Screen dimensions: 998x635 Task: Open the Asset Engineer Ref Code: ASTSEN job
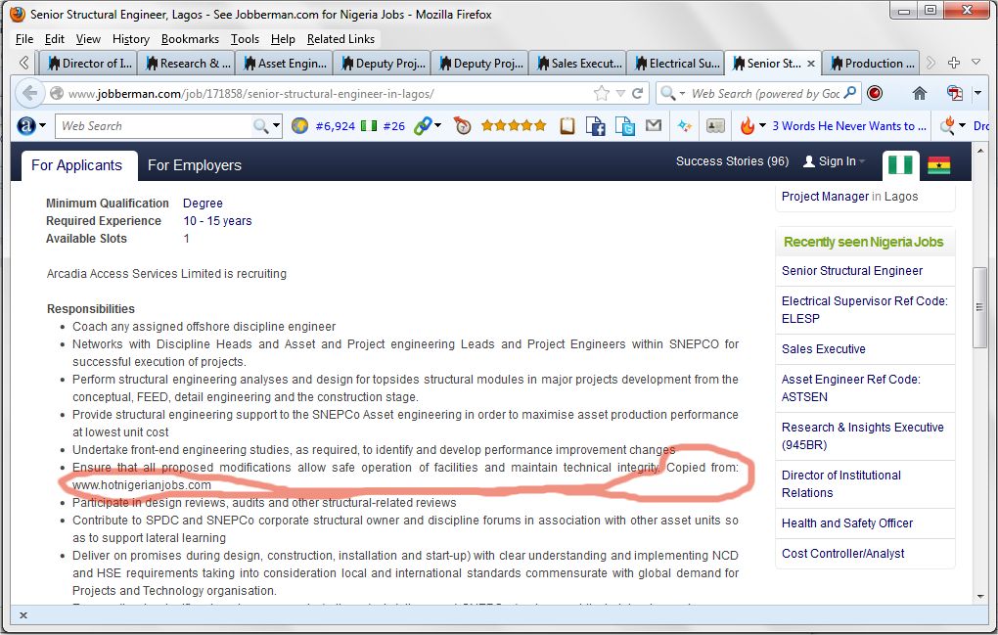(x=851, y=388)
